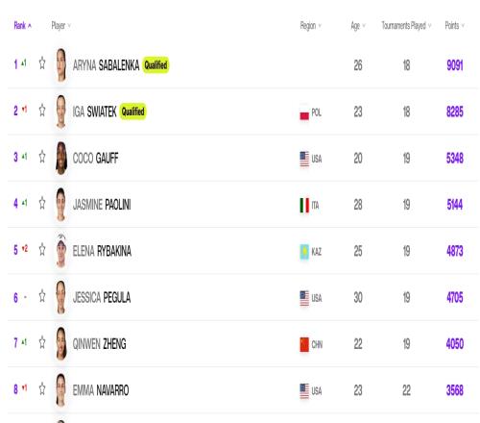
Task: Sort the table by Rank column
Action: pyautogui.click(x=23, y=25)
